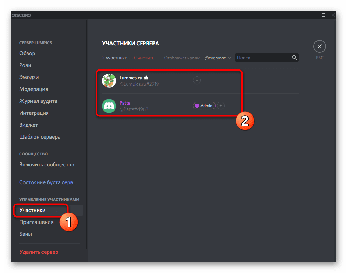Open the Роли settings section

click(25, 65)
